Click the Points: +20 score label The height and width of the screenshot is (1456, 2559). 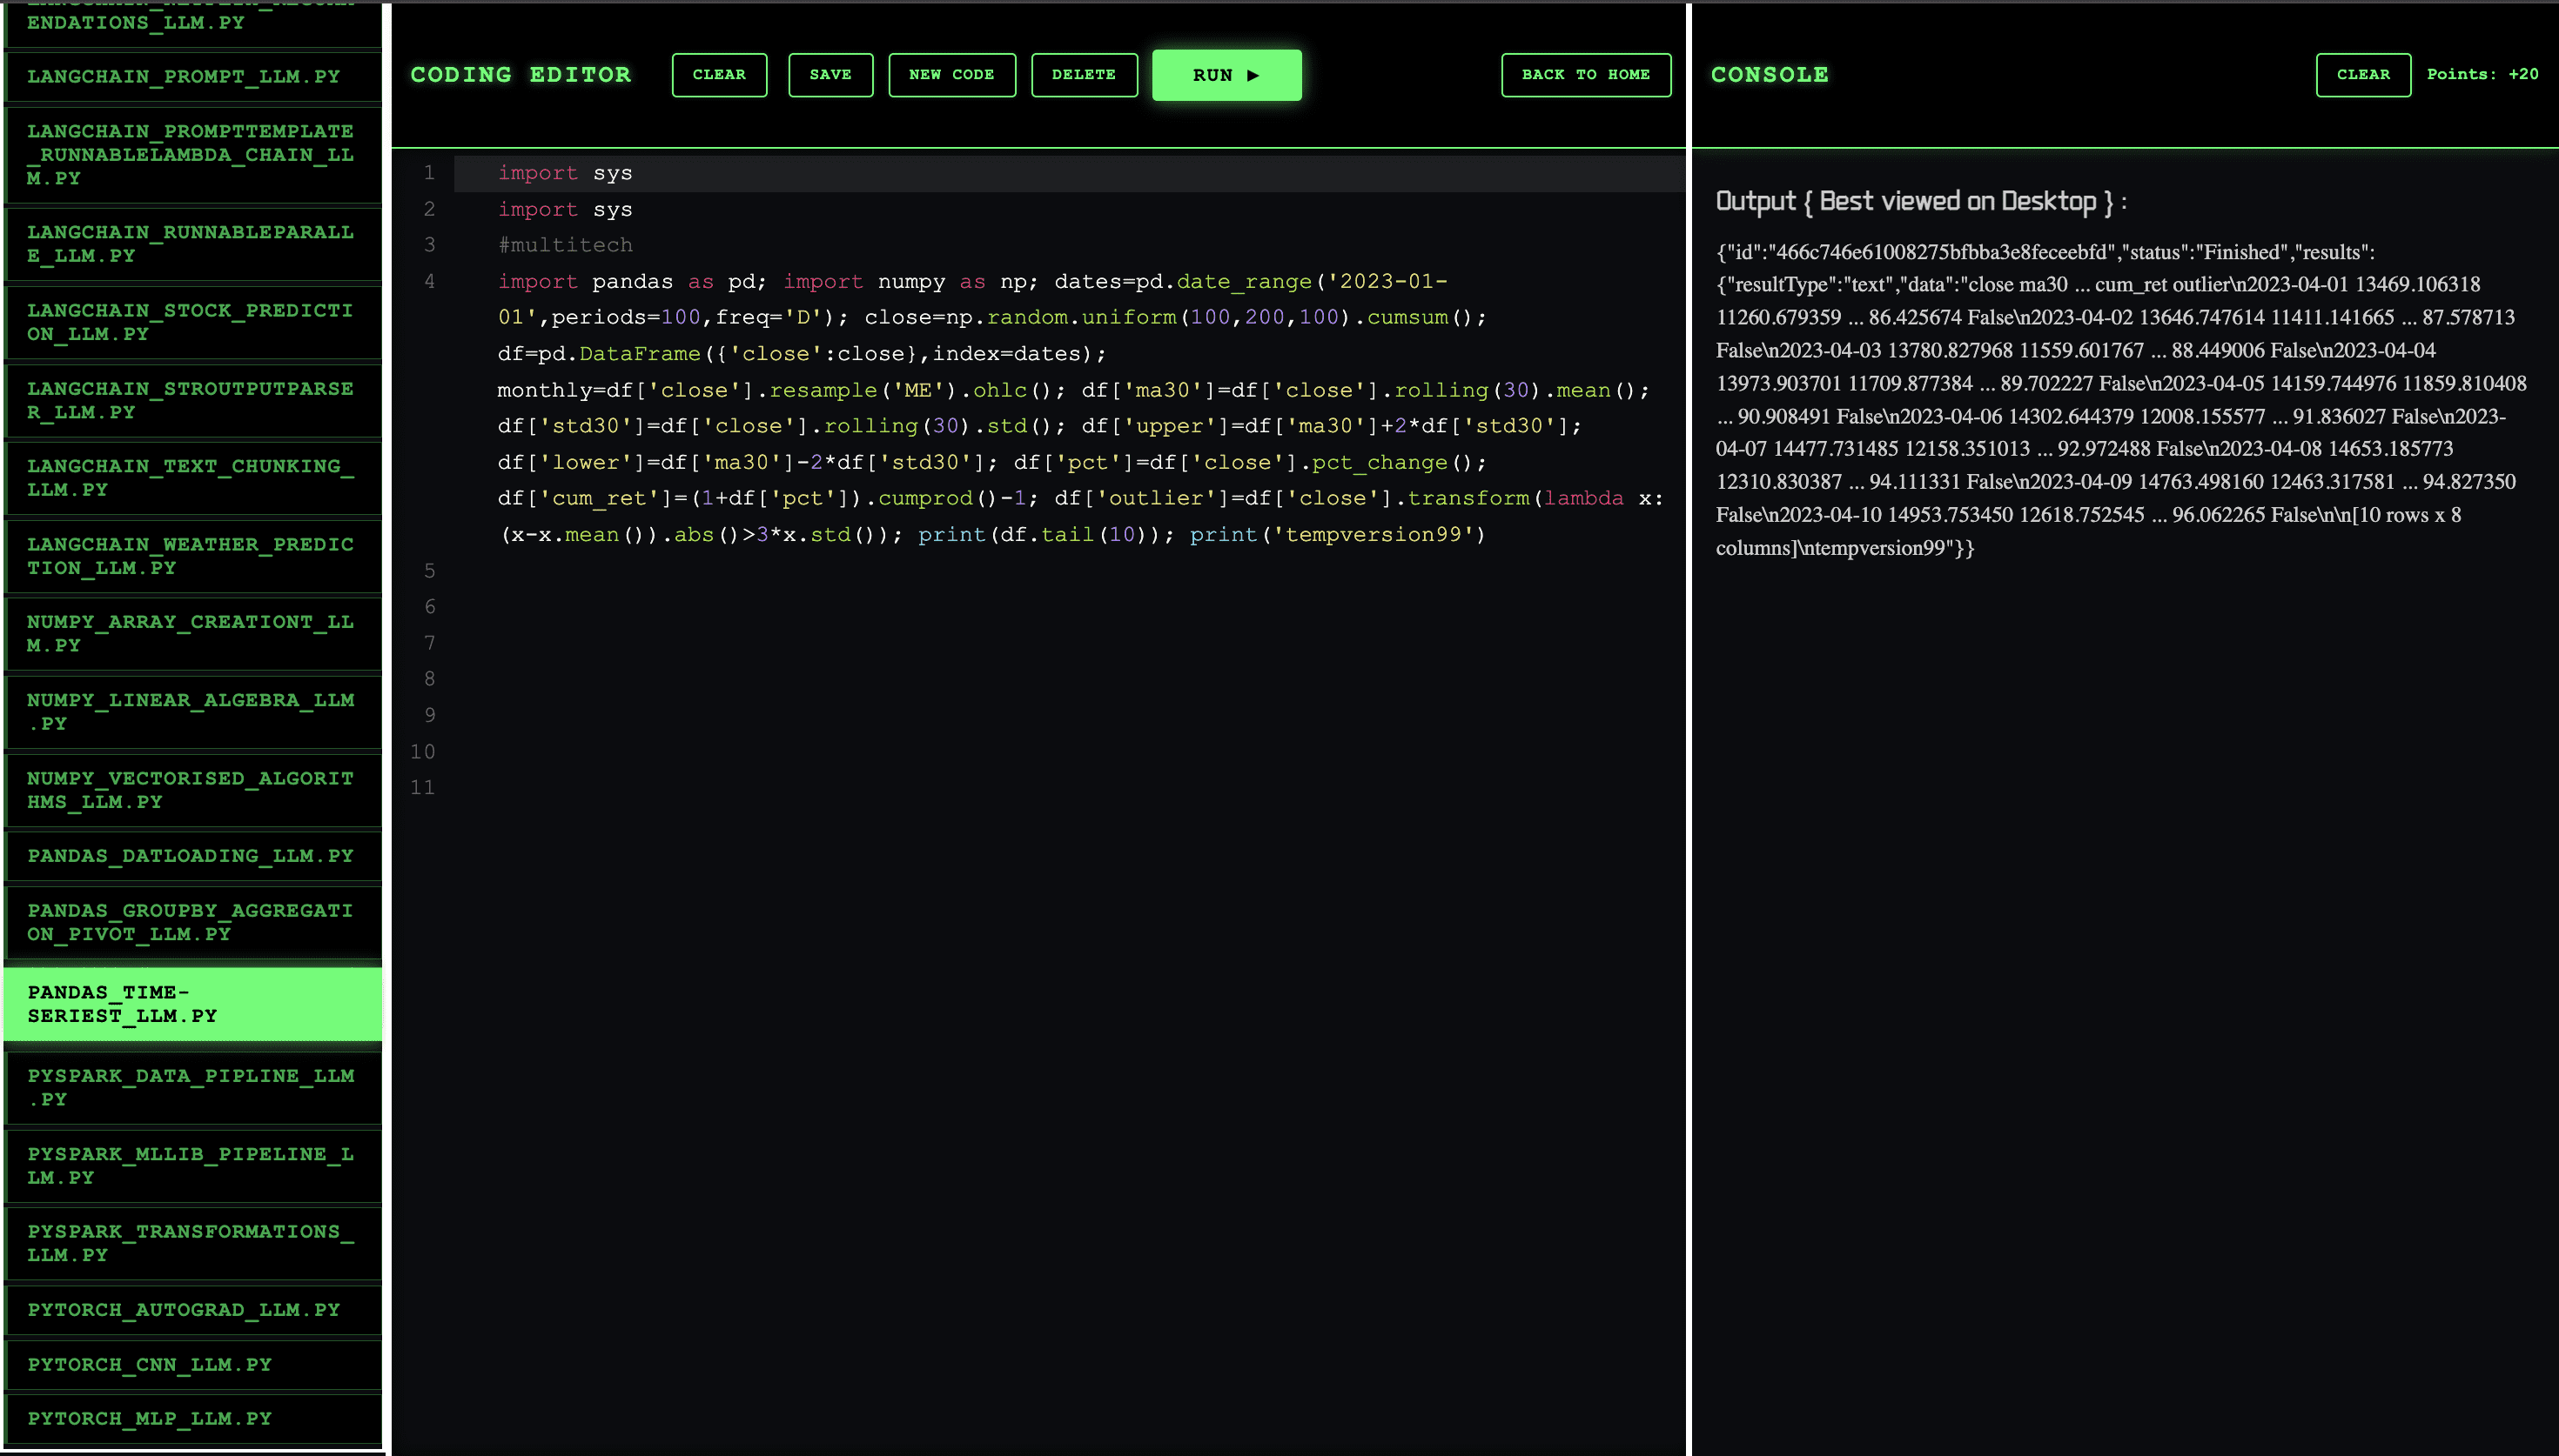pyautogui.click(x=2482, y=74)
